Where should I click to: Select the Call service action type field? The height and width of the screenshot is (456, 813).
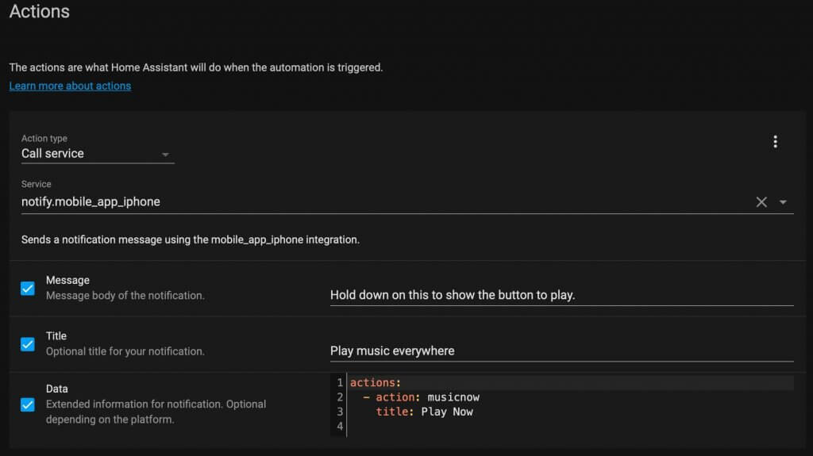[98, 148]
